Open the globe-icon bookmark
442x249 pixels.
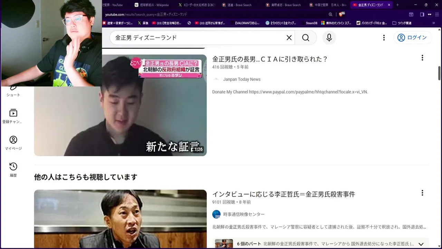[x=189, y=23]
